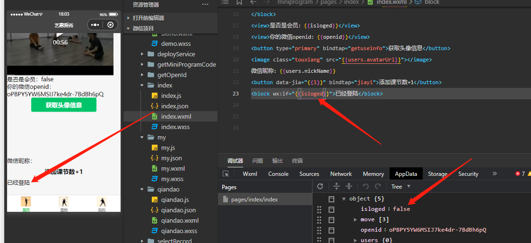Grab the drag handle beside isloged row
The image size is (531, 243).
pyautogui.click(x=319, y=209)
